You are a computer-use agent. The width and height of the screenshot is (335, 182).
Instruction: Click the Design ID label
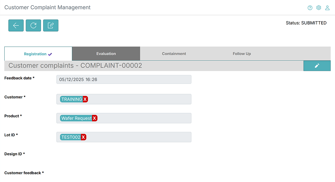click(x=15, y=154)
